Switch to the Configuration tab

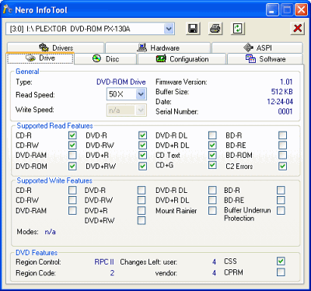(182, 59)
